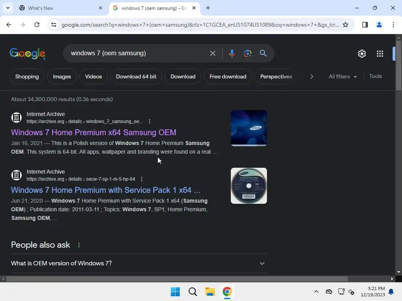The height and width of the screenshot is (301, 402).
Task: Click the second Internet Archive site name
Action: pos(46,172)
